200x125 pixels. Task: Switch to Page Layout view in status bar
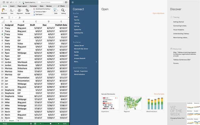[35, 124]
